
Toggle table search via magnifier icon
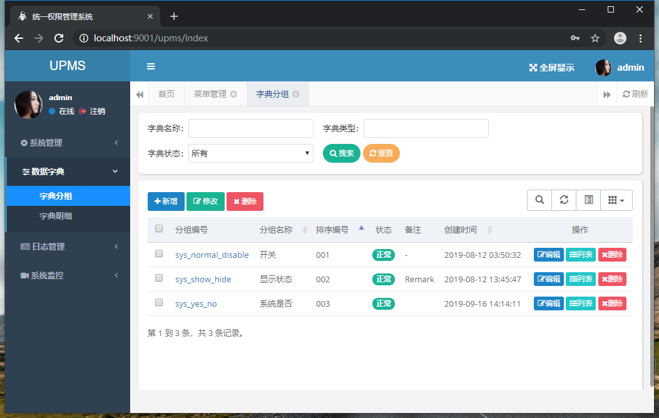(x=539, y=200)
